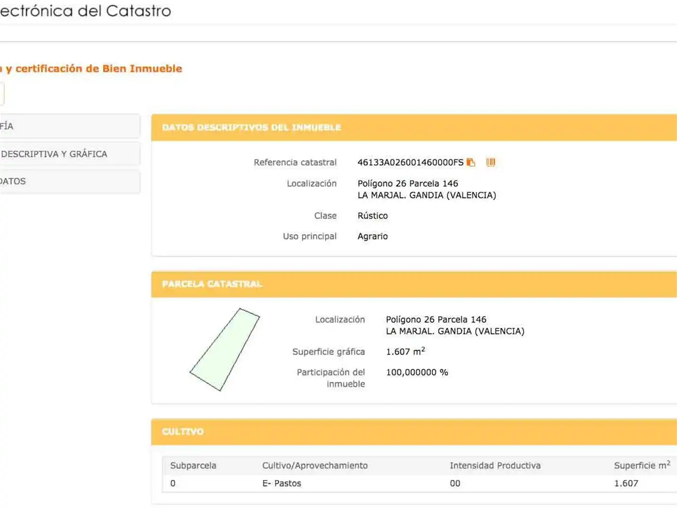Screen dimensions: 677x508
Task: Click the Intensidad Productiva column header
Action: click(495, 465)
